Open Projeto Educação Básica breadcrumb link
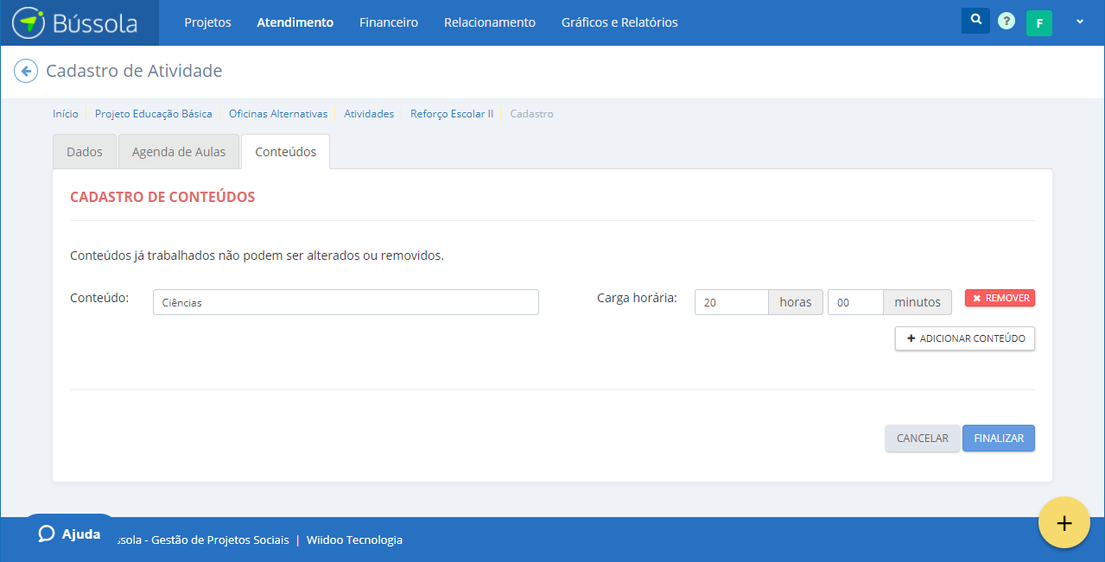Viewport: 1105px width, 562px height. click(153, 114)
